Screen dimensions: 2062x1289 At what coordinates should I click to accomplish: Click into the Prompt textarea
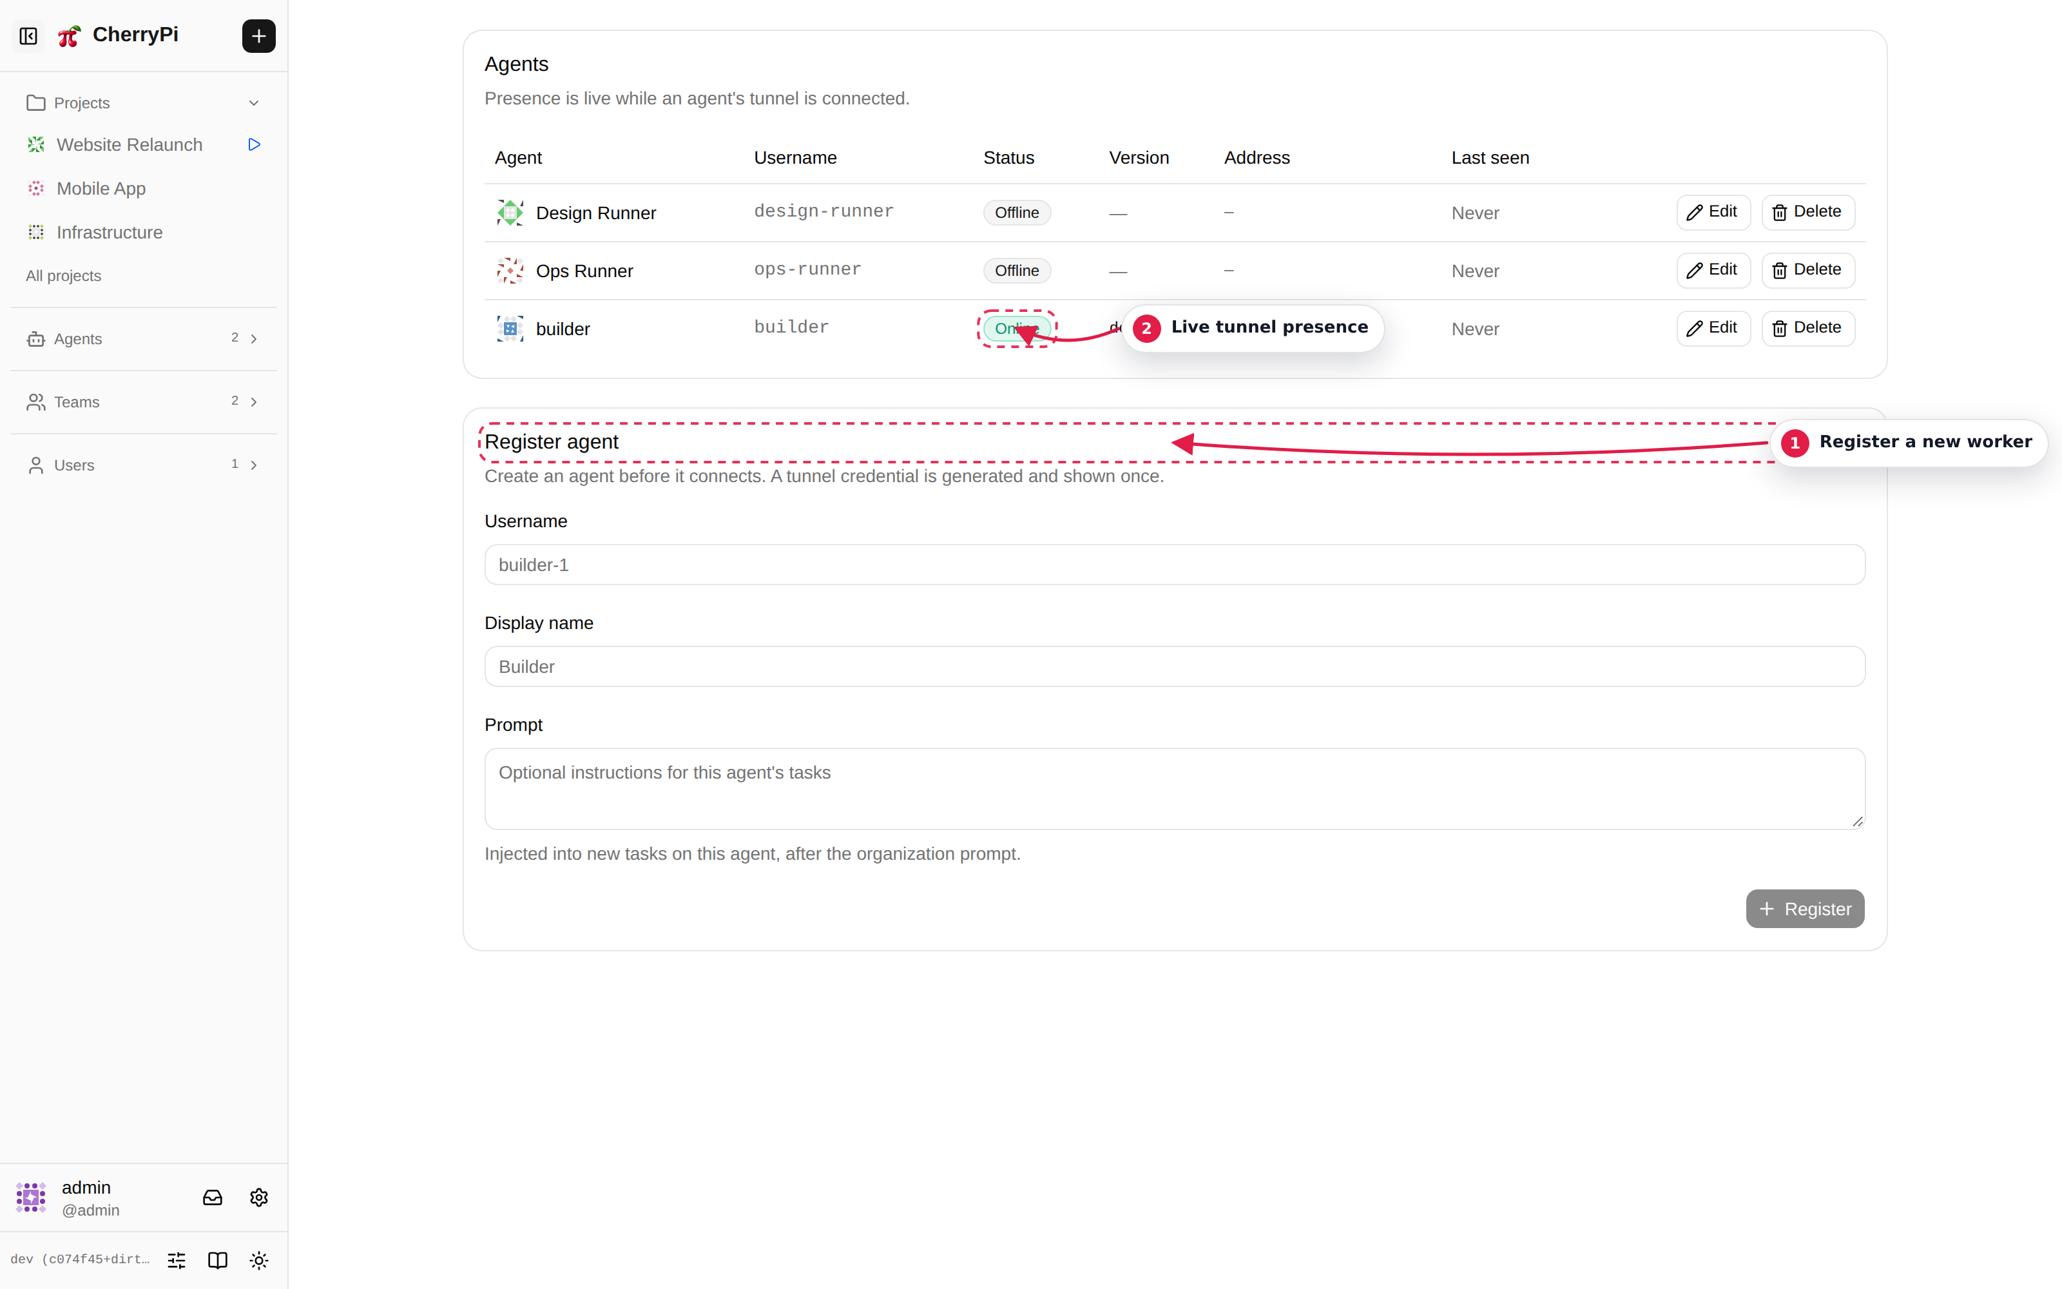coord(1174,789)
